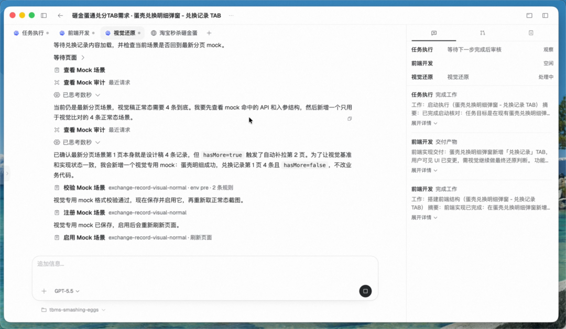The height and width of the screenshot is (329, 566).
Task: Expand the 等待页面 step chevron
Action: 83,58
